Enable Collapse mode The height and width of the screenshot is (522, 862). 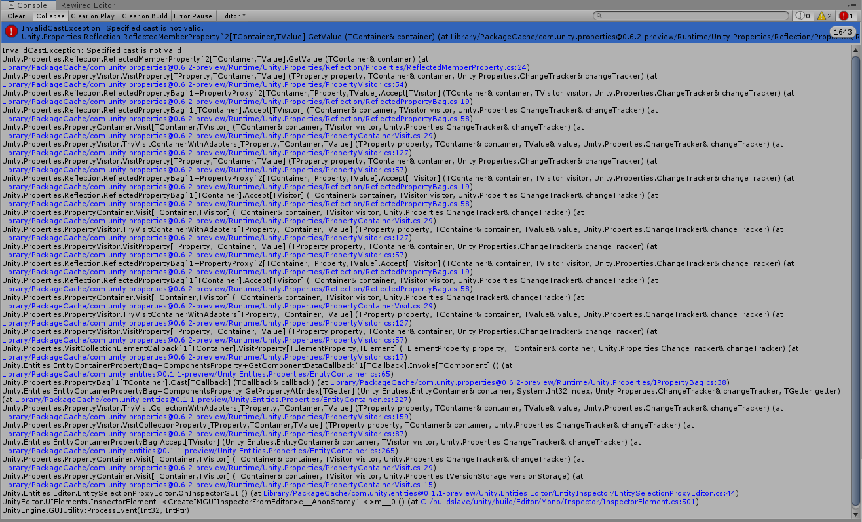pos(50,16)
